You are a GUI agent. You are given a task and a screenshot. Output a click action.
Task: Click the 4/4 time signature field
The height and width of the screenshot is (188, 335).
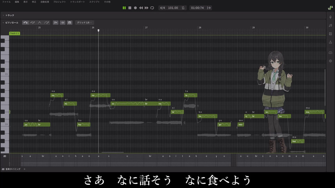tap(162, 8)
